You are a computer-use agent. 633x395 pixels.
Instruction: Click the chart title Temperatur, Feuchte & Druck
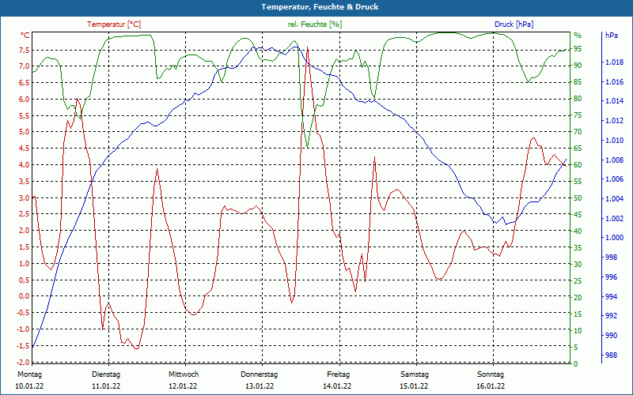(x=316, y=7)
